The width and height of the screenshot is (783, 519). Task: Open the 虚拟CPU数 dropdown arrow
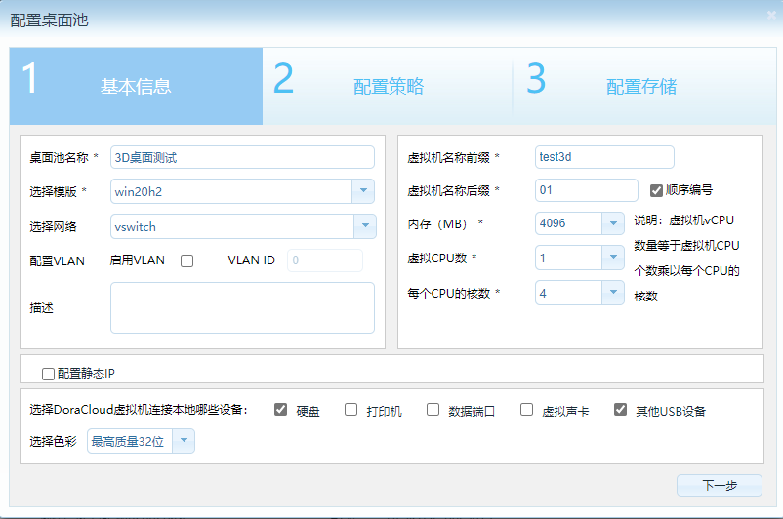[x=613, y=258]
